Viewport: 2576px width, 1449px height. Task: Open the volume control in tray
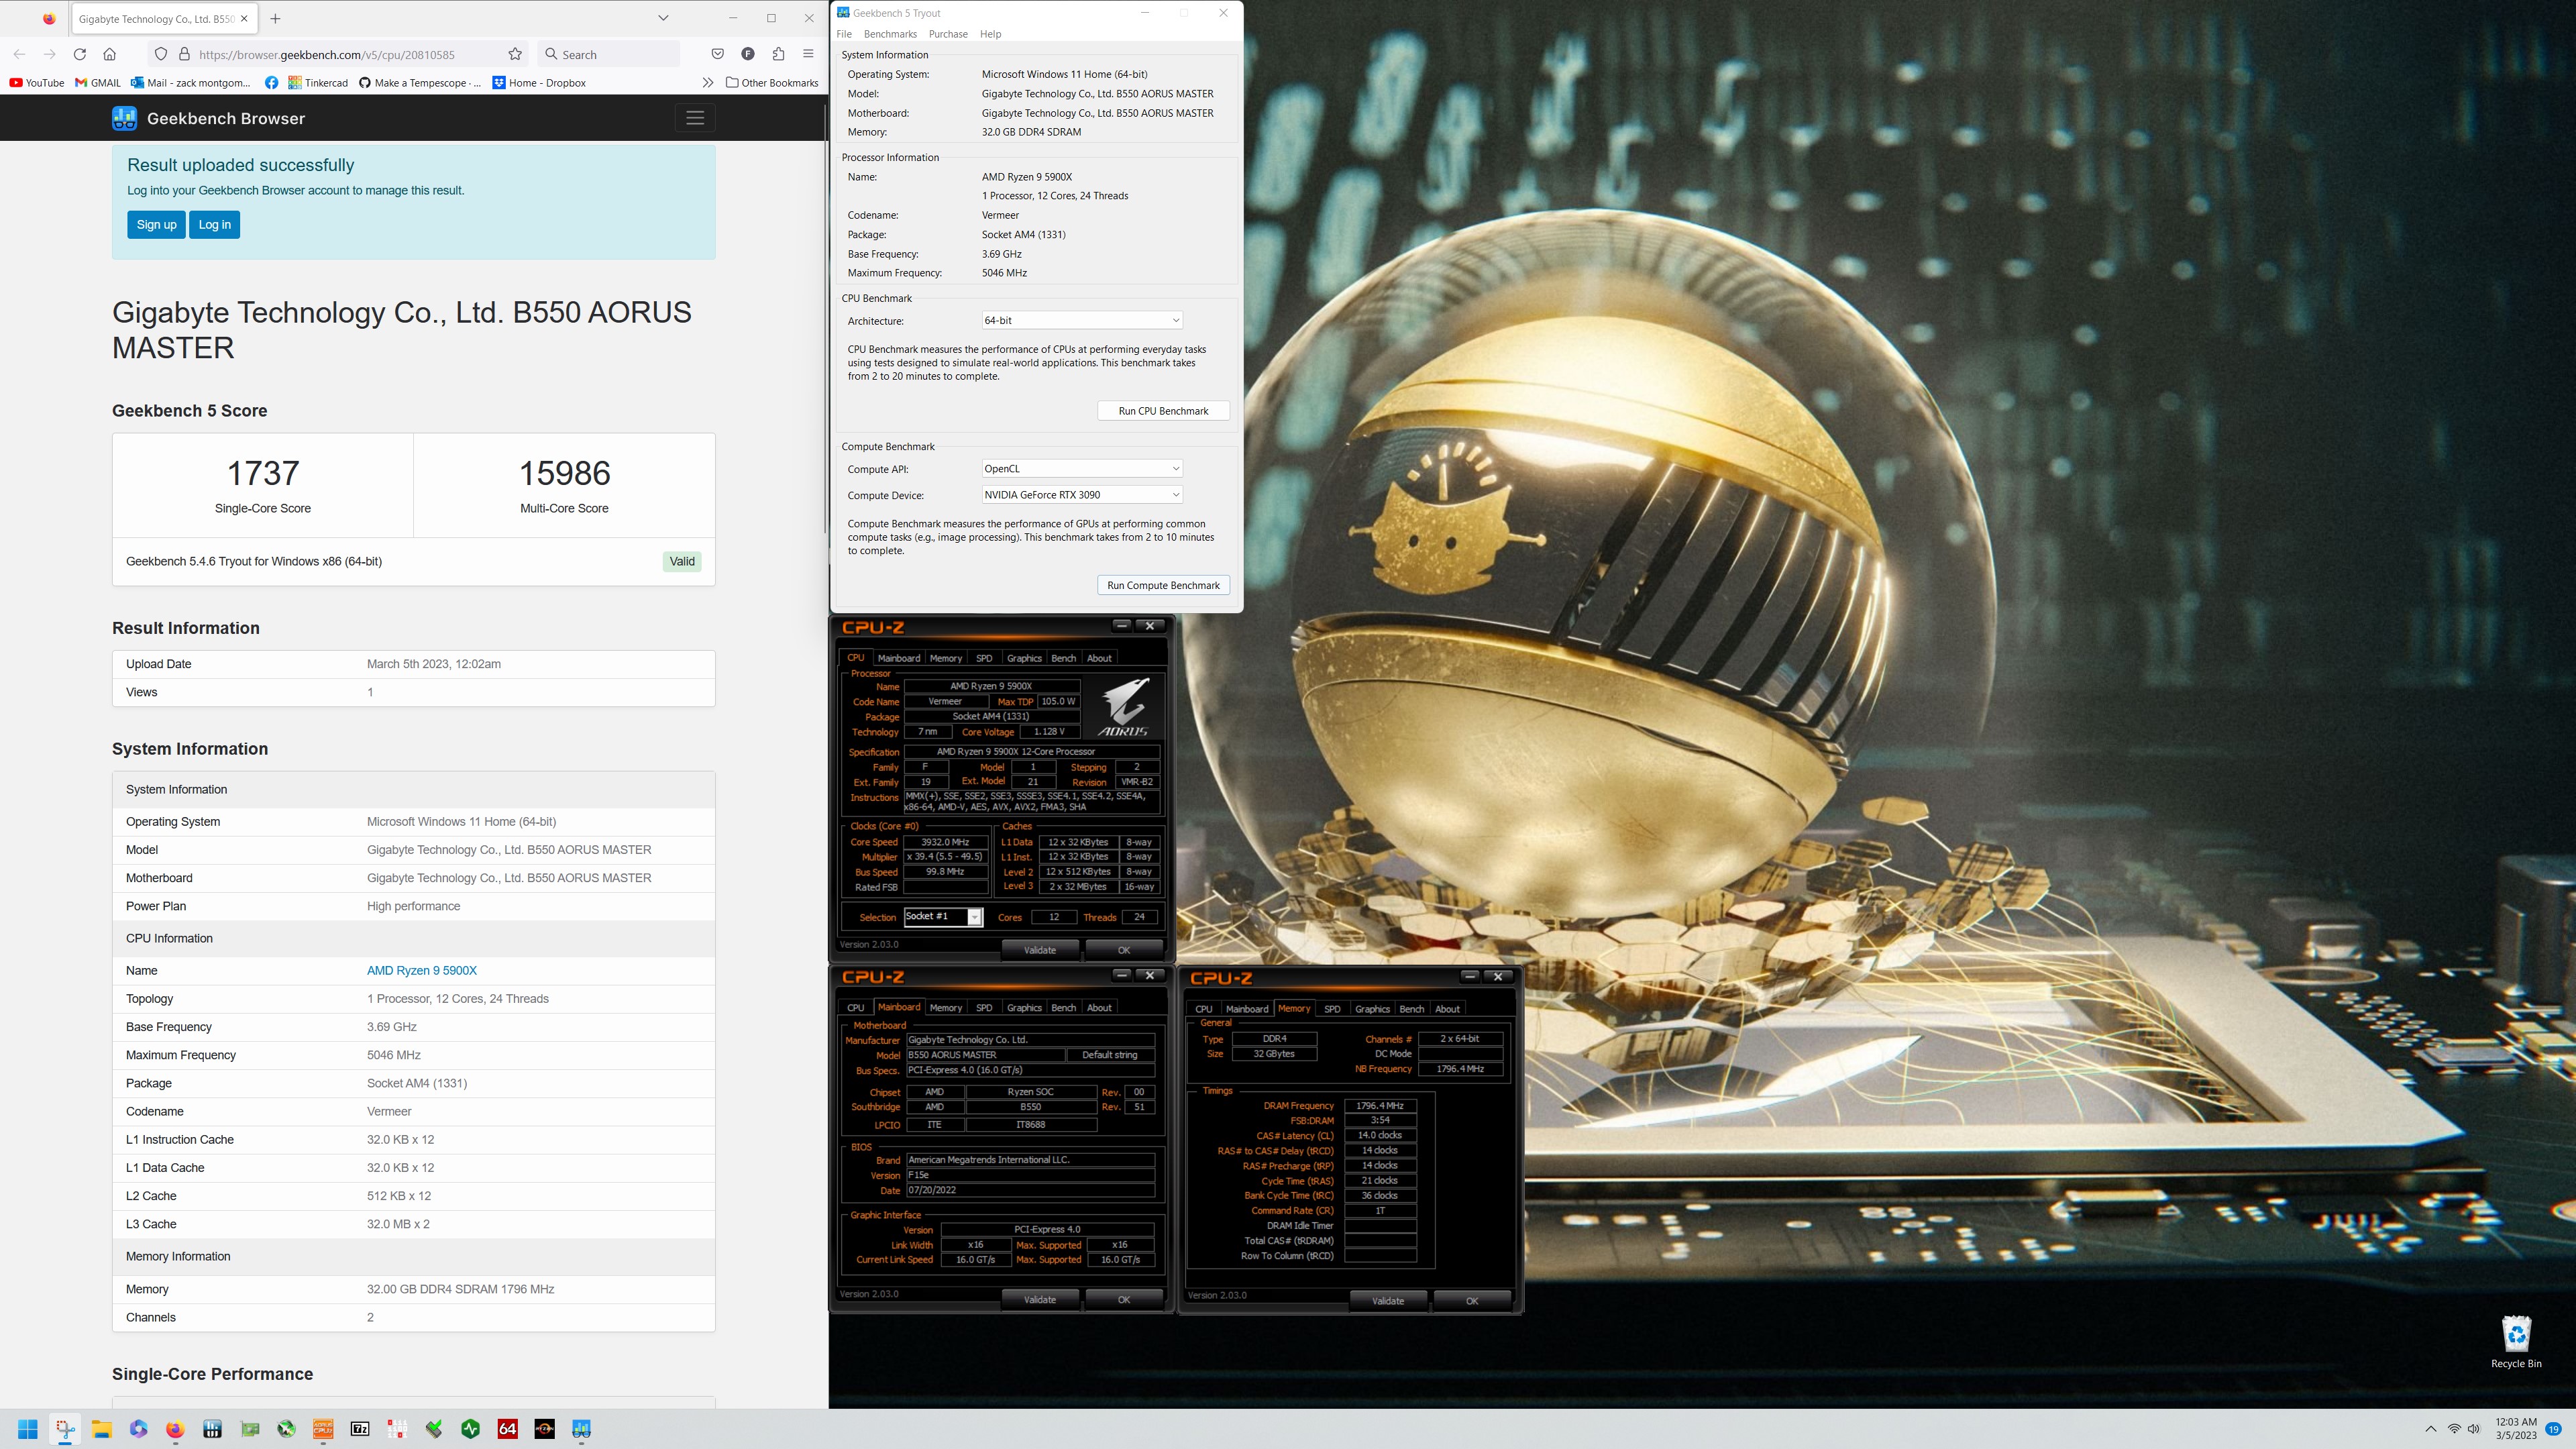2474,1429
